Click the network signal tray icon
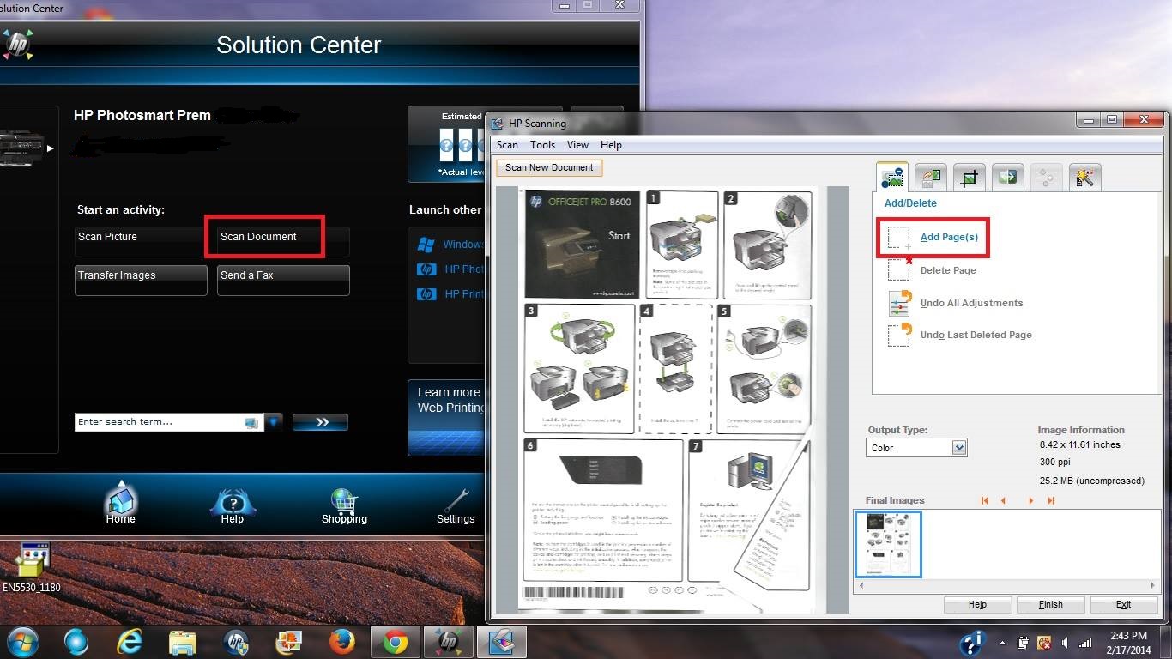This screenshot has width=1172, height=659. (1087, 643)
